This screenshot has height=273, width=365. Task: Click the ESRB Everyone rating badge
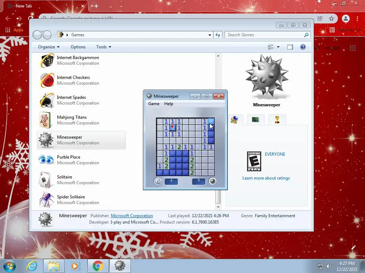254,161
